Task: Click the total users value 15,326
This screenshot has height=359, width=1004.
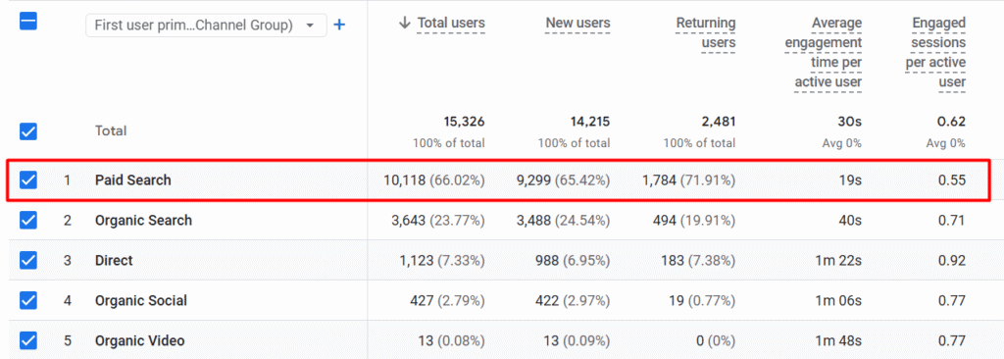Action: point(464,122)
